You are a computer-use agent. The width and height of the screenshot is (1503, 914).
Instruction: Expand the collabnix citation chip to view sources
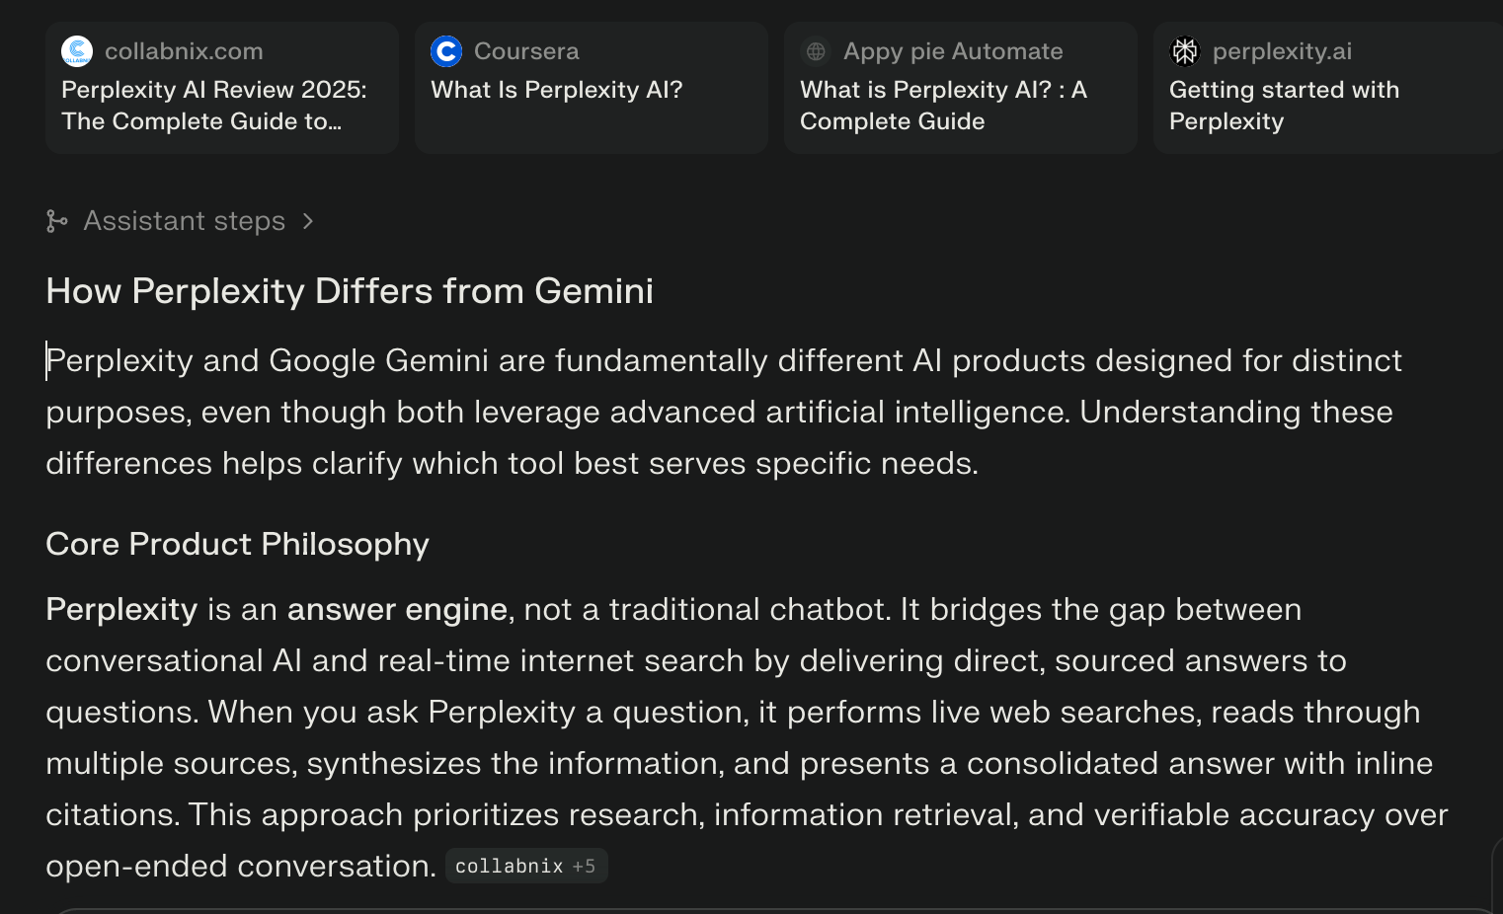(526, 866)
